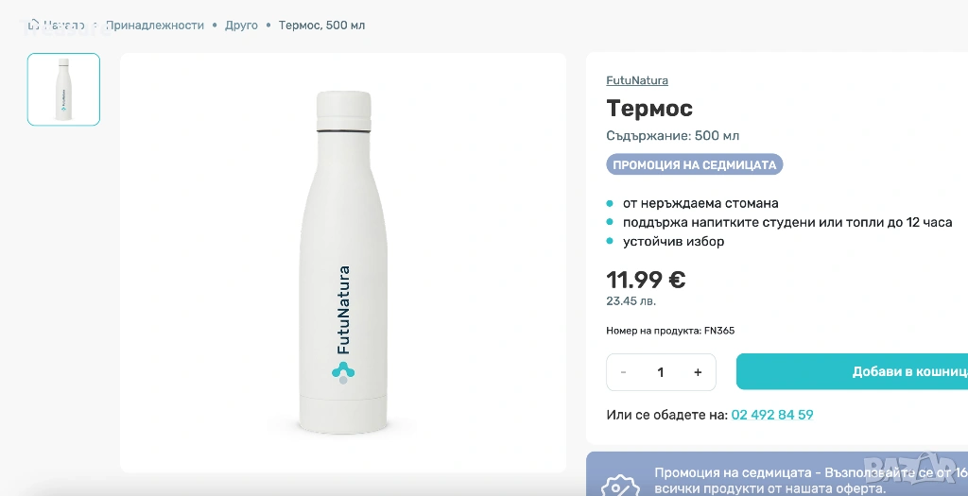Screen dimensions: 968x496
Task: Select the Термос, 500 мл breadcrumb item
Action: point(321,26)
